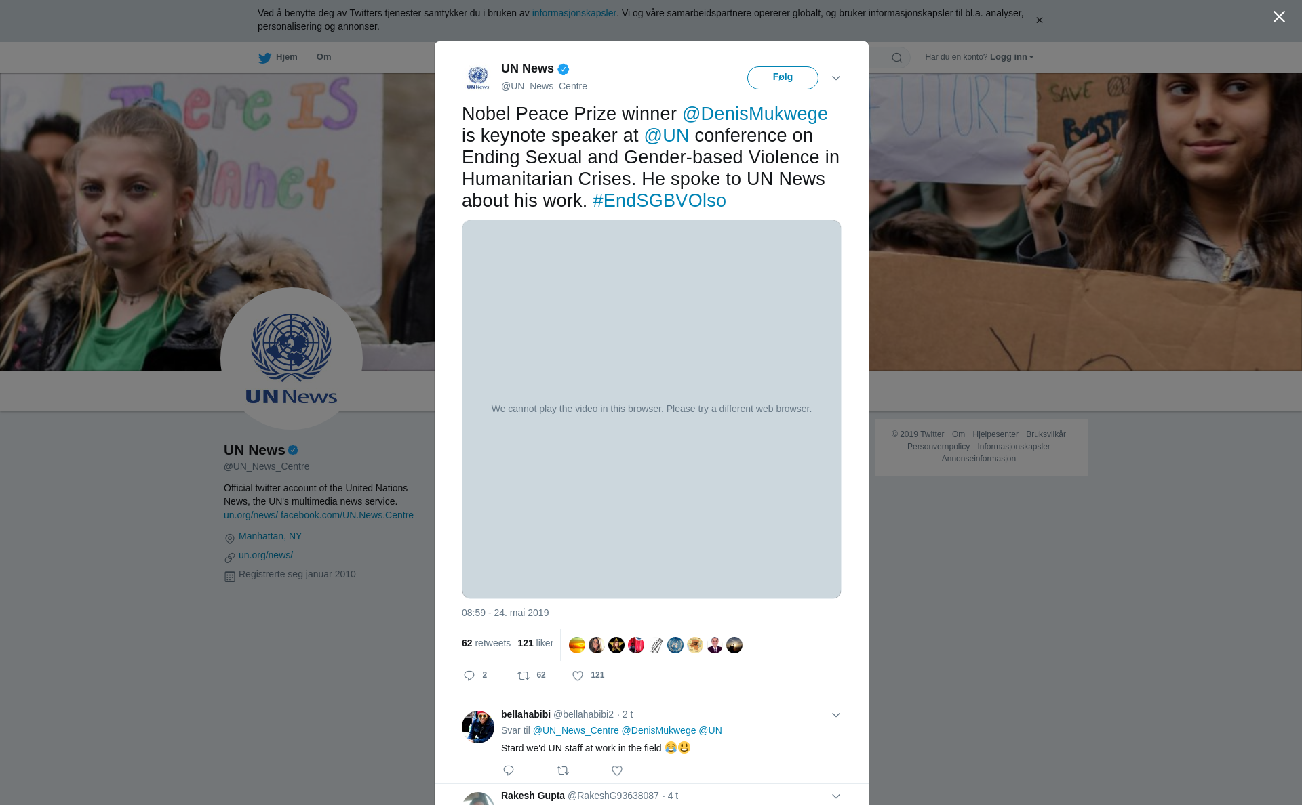Dismiss the cookie notice with the small x
The height and width of the screenshot is (805, 1302).
click(x=1039, y=20)
